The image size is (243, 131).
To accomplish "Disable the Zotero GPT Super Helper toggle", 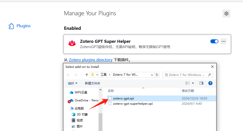I will point(214,41).
